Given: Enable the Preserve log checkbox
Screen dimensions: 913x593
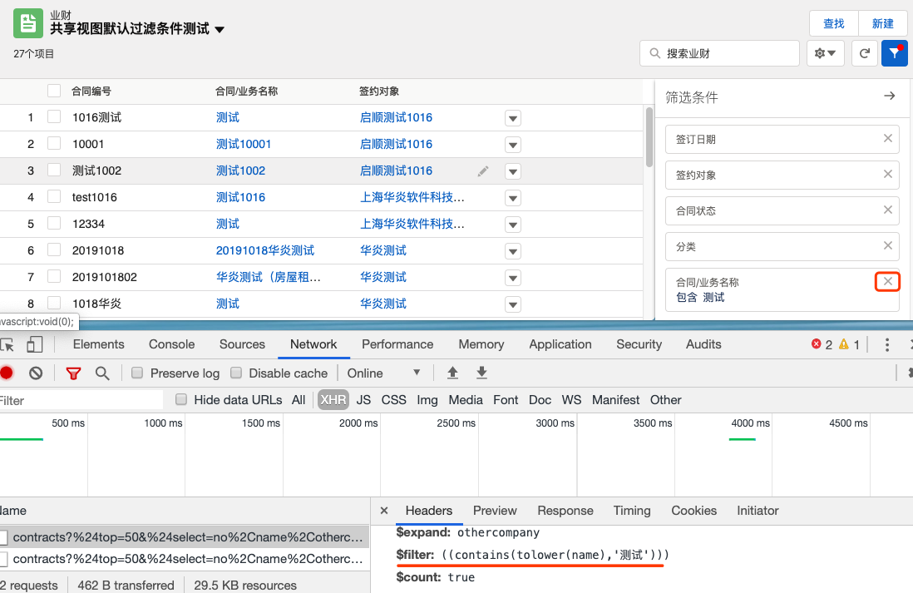Looking at the screenshot, I should point(137,373).
